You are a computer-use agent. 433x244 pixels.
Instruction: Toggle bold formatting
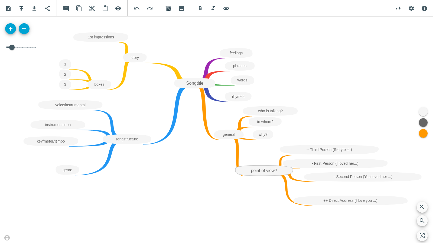click(x=200, y=8)
